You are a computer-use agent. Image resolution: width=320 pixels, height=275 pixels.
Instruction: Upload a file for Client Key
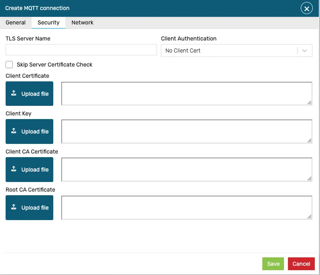[29, 131]
